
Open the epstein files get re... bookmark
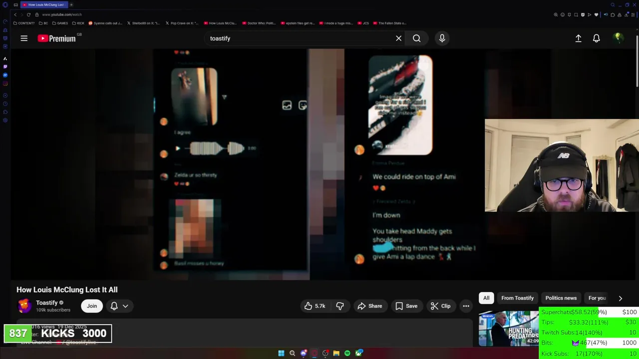coord(298,23)
